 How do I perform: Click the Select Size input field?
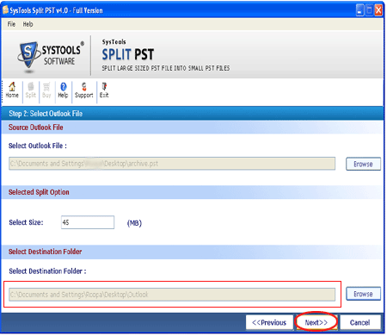(88, 222)
